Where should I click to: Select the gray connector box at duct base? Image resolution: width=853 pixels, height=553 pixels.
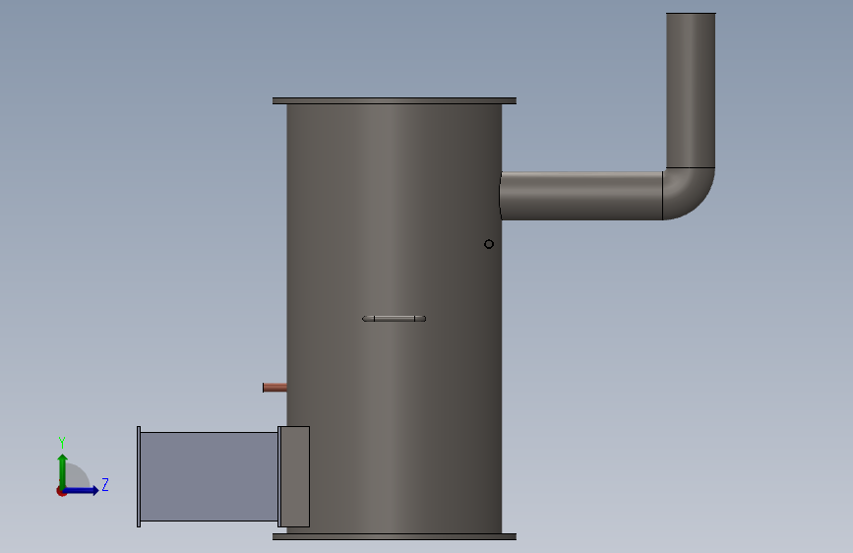[x=294, y=477]
